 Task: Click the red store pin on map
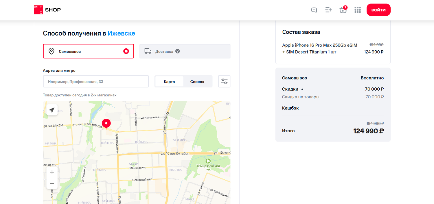click(106, 123)
